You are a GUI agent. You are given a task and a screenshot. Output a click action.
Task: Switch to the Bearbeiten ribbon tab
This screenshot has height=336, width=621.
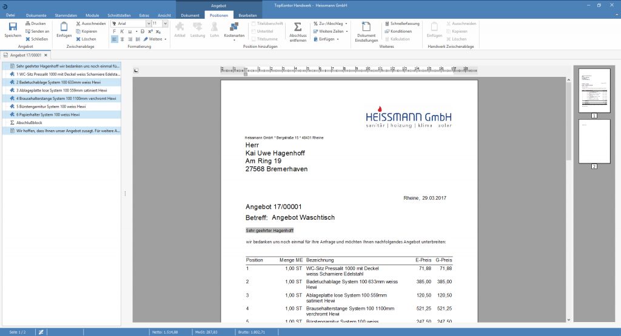247,15
